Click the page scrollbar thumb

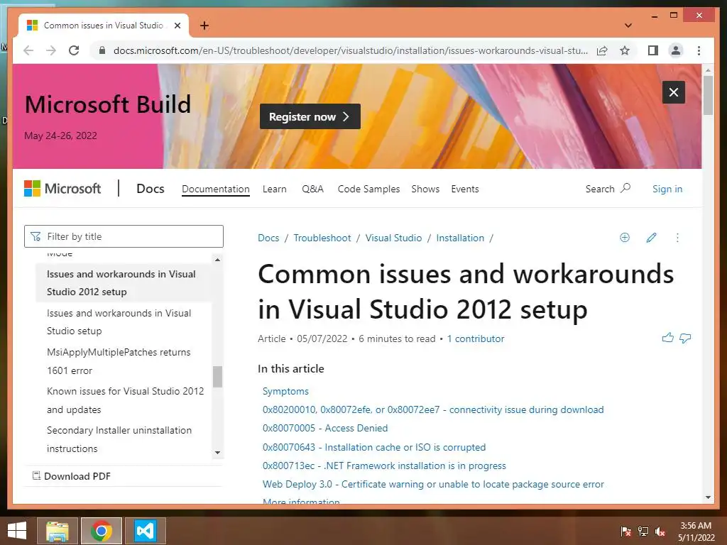click(x=708, y=95)
